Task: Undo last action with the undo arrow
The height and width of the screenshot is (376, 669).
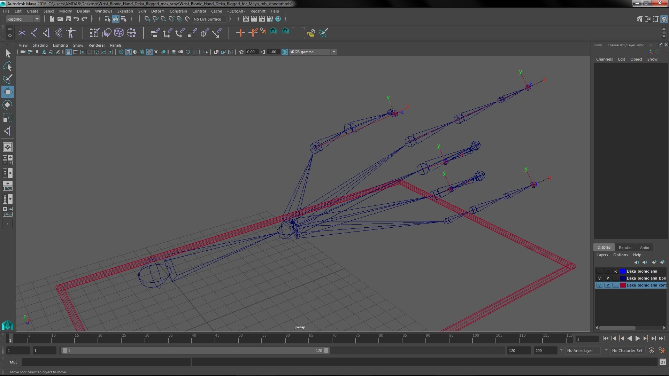Action: tap(76, 19)
